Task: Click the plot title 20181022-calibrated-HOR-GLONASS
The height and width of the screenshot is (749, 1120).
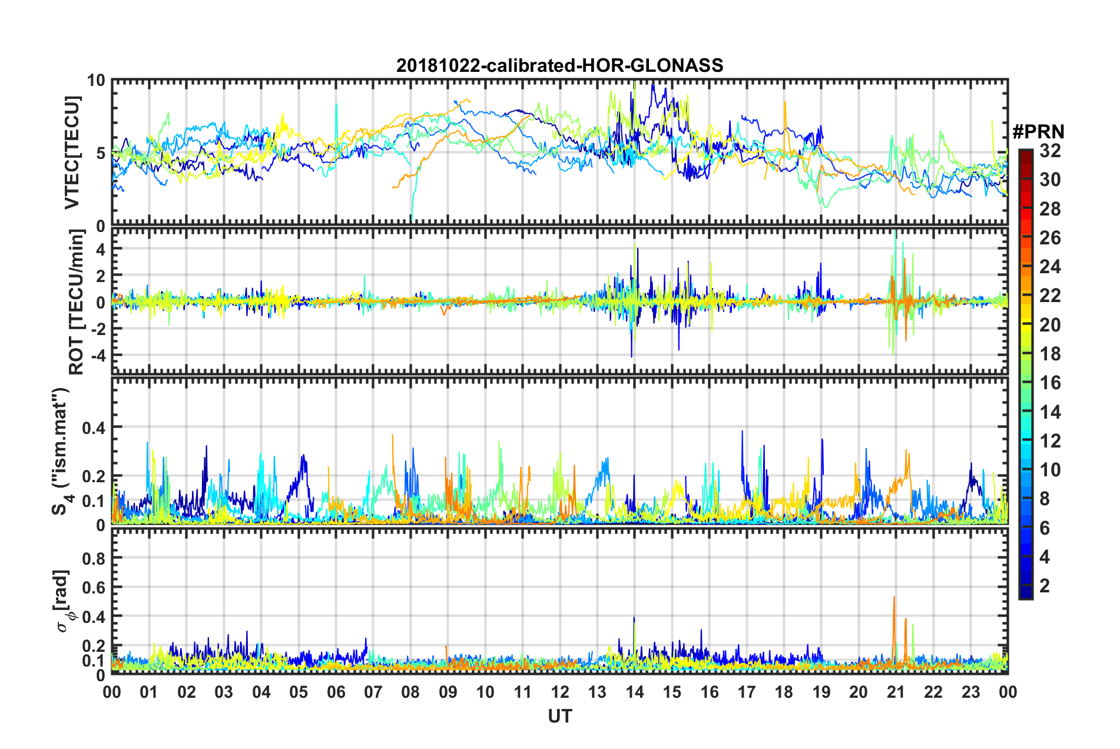Action: 559,65
